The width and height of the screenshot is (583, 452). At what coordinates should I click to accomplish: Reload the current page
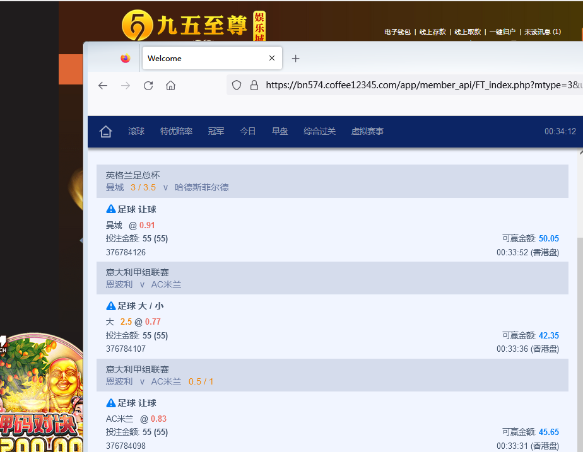(x=148, y=86)
